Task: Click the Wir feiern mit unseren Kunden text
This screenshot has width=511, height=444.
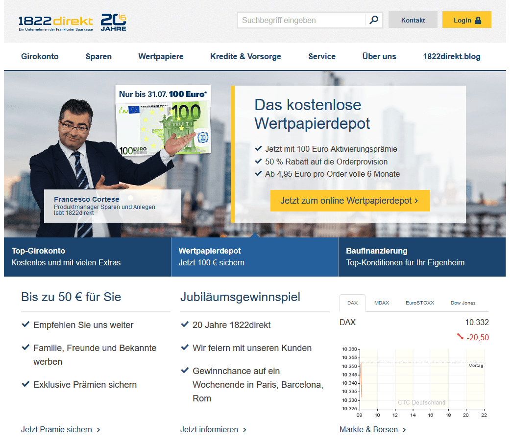Action: [x=252, y=349]
